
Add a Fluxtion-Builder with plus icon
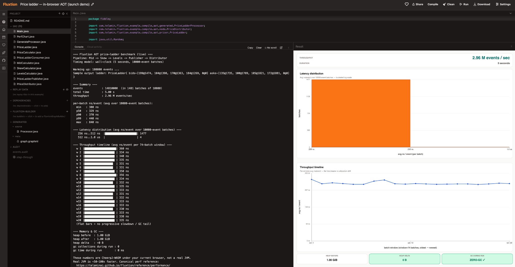tap(67, 112)
